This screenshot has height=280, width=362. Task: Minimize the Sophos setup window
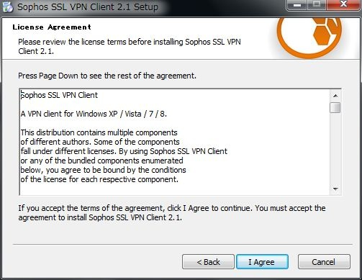(x=297, y=5)
